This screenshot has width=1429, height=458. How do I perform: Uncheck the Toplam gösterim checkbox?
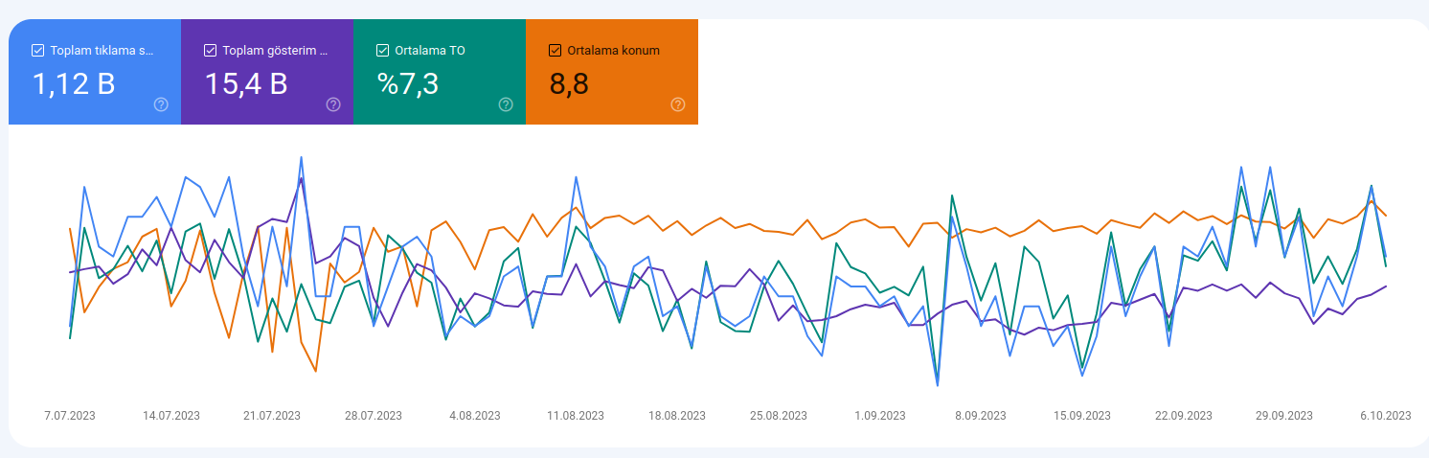(211, 51)
